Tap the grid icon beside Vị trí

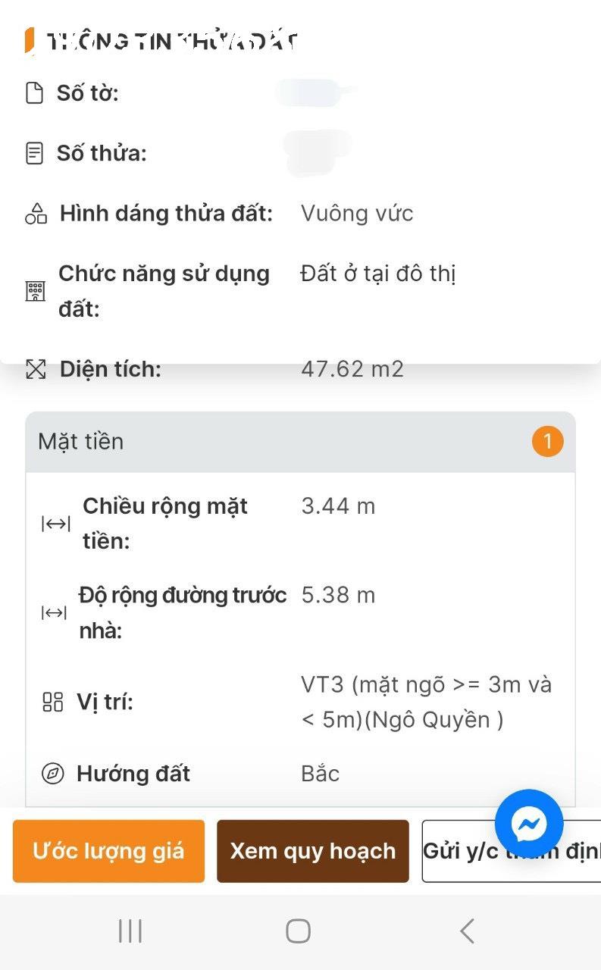(52, 702)
